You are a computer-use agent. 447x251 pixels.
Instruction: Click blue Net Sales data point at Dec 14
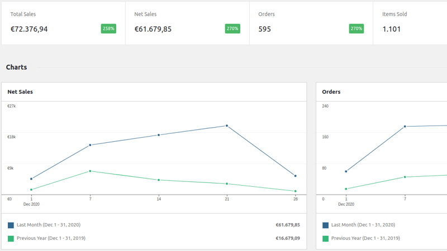159,135
